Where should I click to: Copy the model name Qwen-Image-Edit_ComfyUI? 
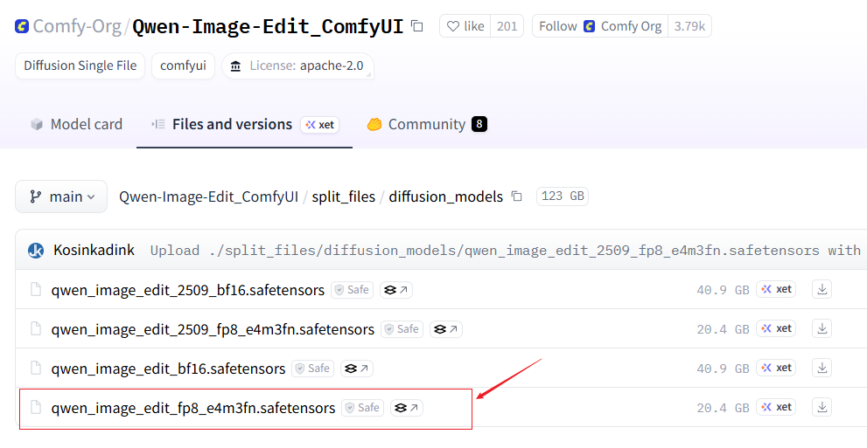click(417, 26)
